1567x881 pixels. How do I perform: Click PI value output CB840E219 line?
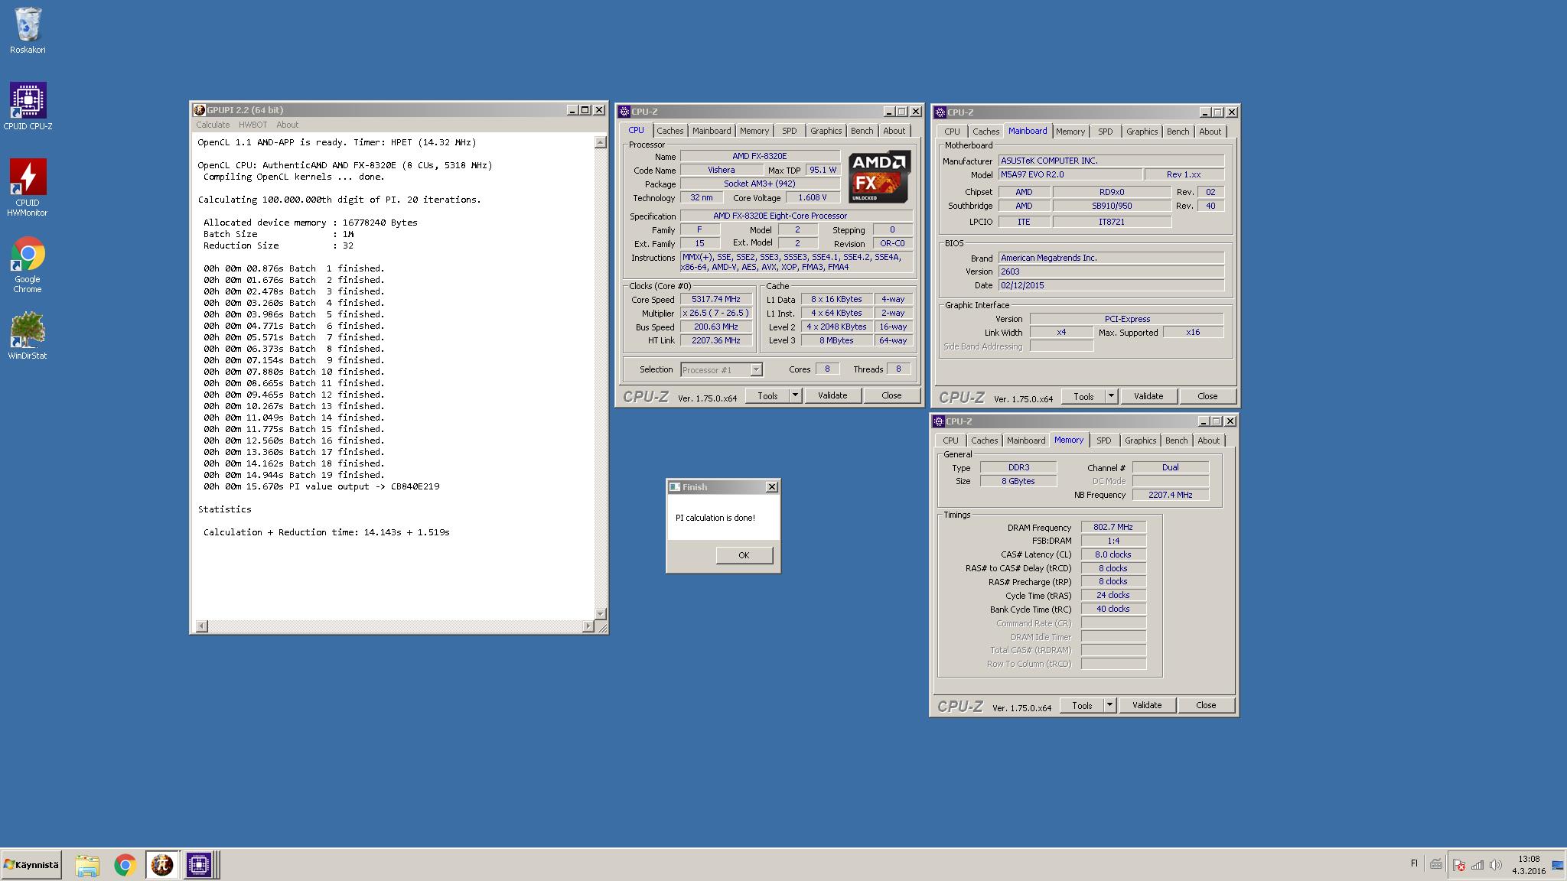[x=321, y=486]
